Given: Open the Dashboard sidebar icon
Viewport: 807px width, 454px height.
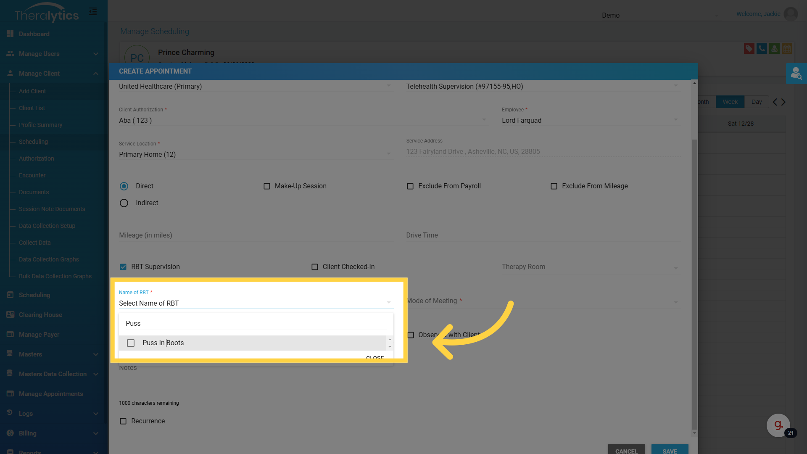Looking at the screenshot, I should tap(10, 34).
